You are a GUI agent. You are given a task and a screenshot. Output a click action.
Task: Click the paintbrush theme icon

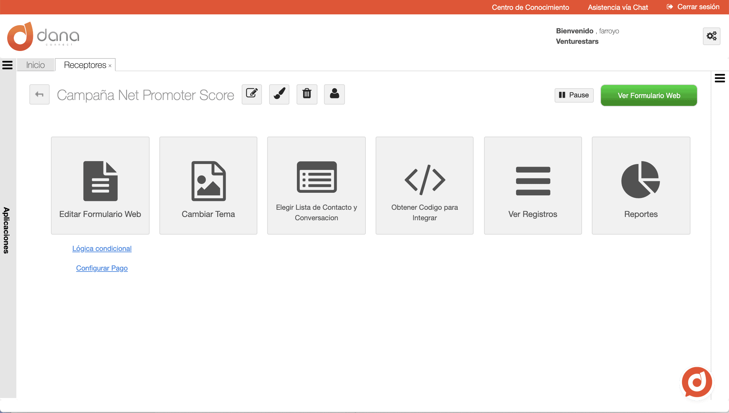click(279, 94)
